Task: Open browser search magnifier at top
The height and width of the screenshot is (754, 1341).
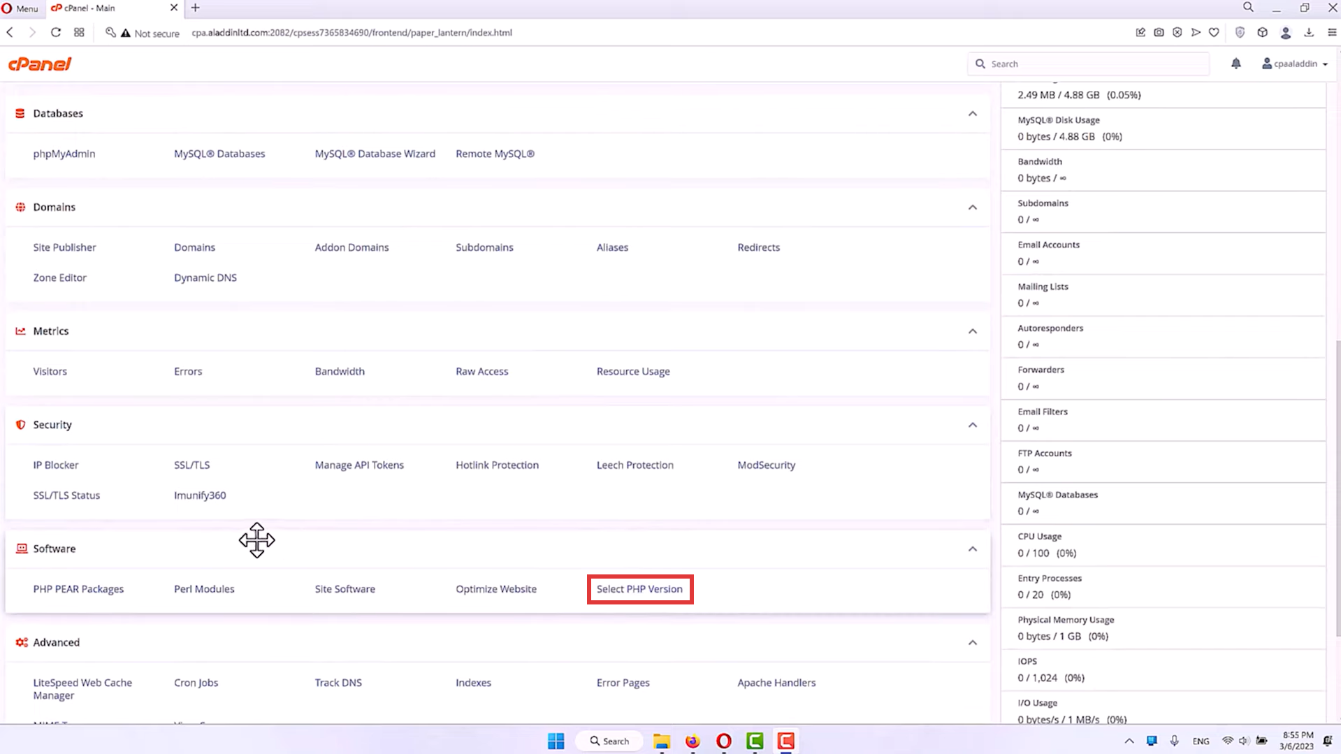Action: coord(1248,7)
